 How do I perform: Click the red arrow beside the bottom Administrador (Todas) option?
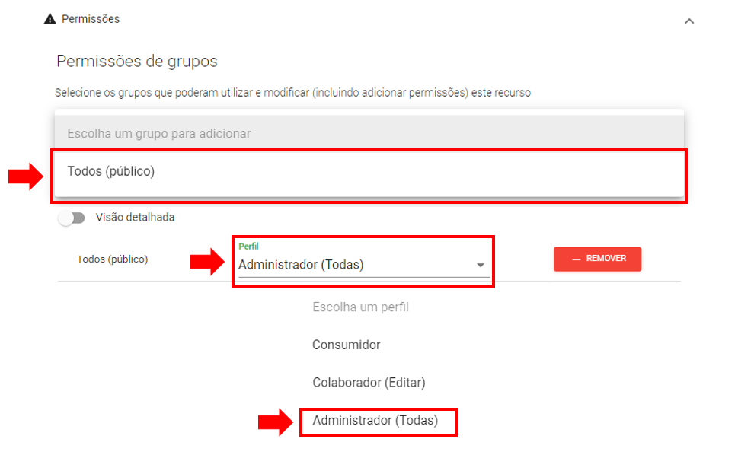coord(275,423)
